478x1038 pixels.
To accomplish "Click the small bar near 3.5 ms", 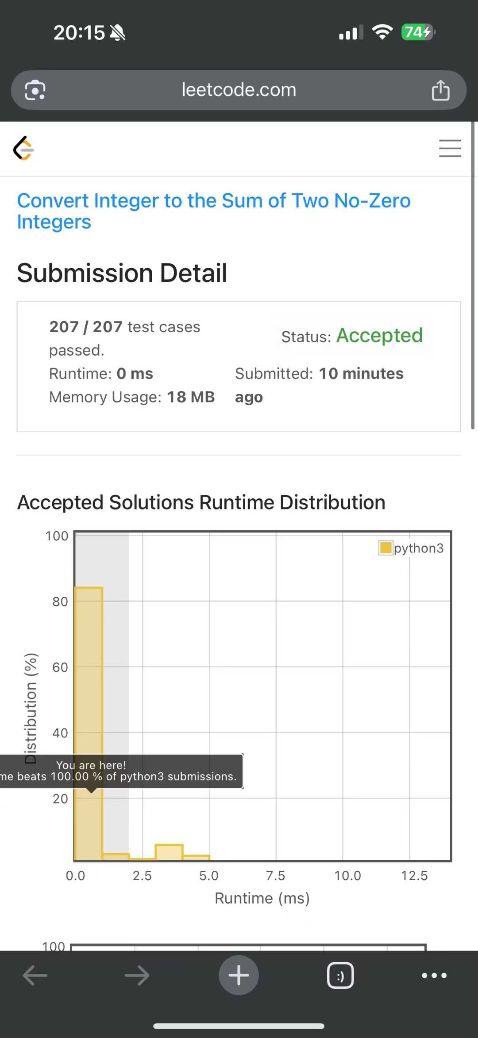I will [x=169, y=852].
